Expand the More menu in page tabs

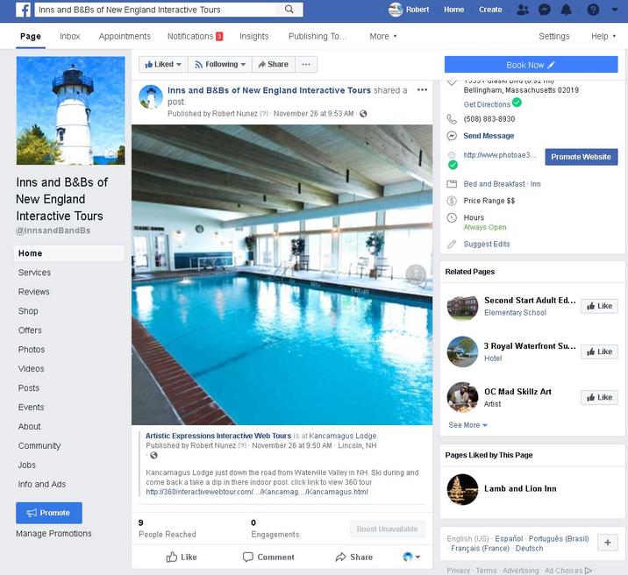coord(383,37)
